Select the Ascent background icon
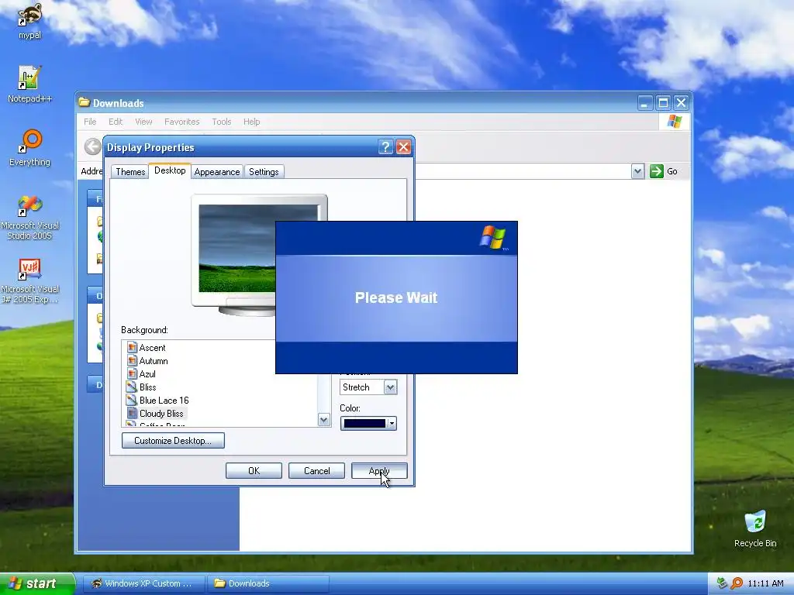This screenshot has height=595, width=794. click(132, 348)
